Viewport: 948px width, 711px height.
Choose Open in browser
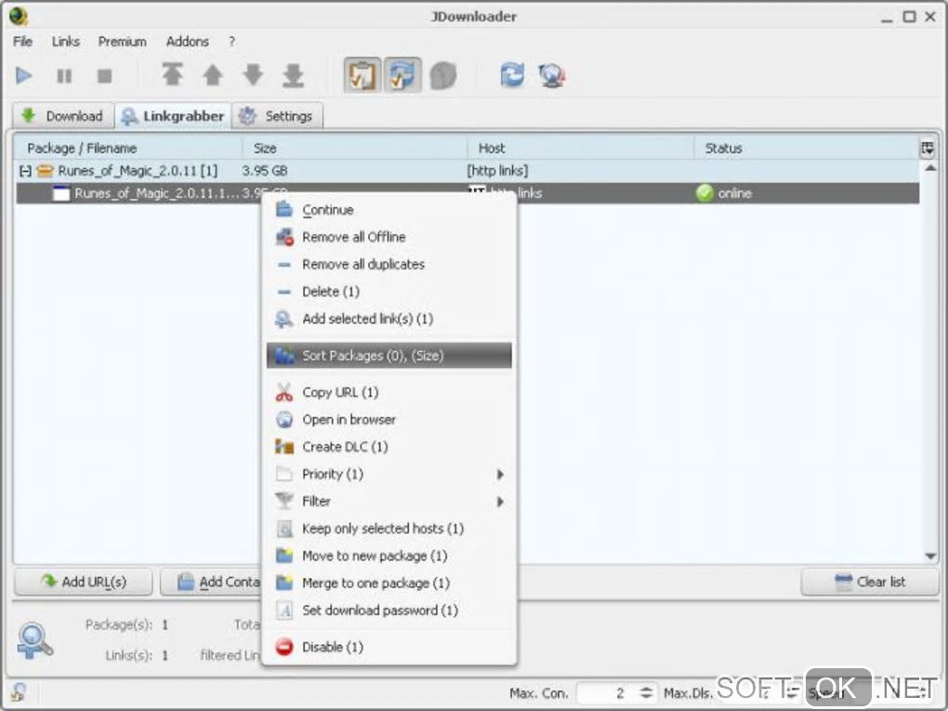388,419
